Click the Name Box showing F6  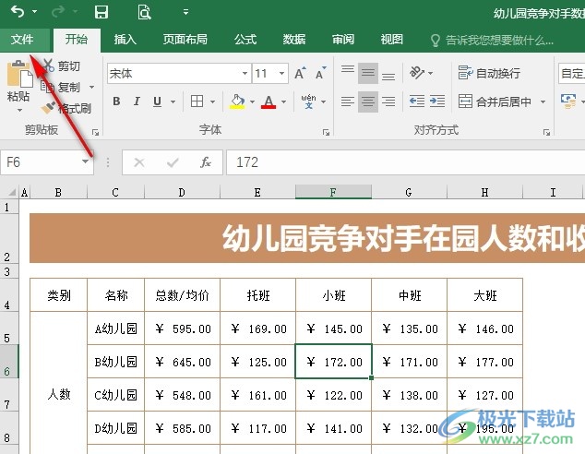41,162
